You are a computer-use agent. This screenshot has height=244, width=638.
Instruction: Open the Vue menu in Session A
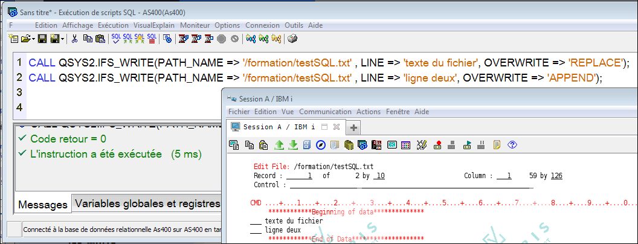click(287, 111)
